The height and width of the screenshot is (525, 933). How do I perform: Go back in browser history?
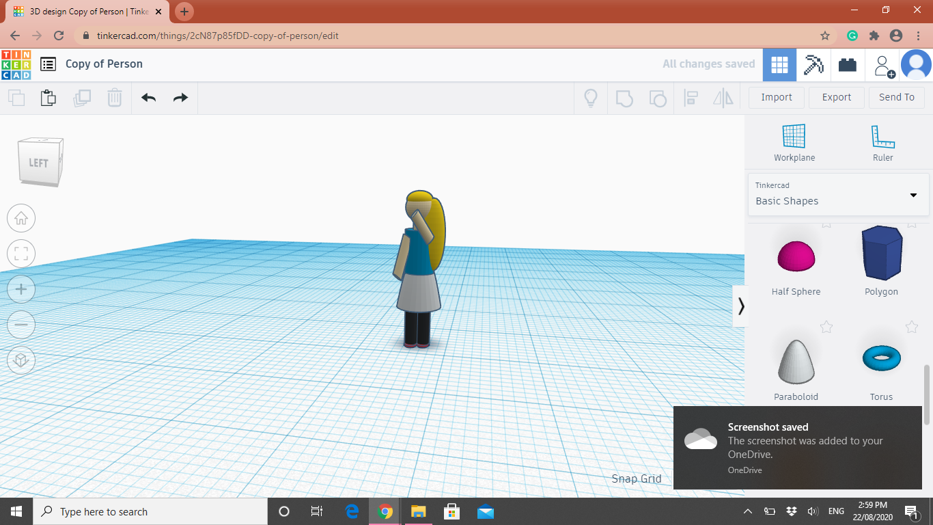pyautogui.click(x=15, y=36)
